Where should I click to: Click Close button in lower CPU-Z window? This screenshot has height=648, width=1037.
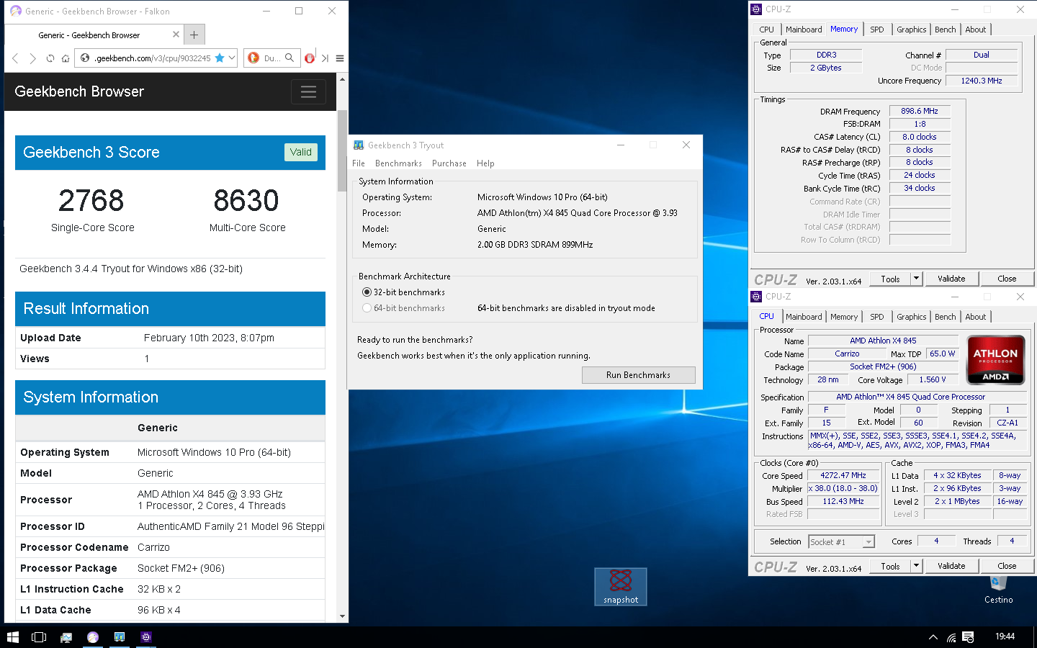1007,566
